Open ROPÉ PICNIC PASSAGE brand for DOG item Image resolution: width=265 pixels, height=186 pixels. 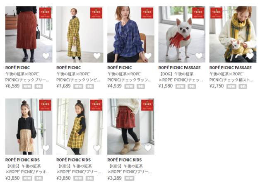(179, 68)
